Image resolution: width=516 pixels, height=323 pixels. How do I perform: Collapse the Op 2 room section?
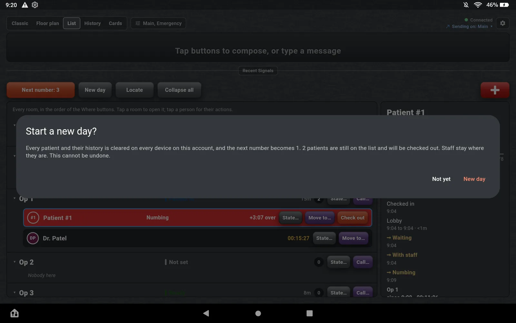tap(15, 262)
